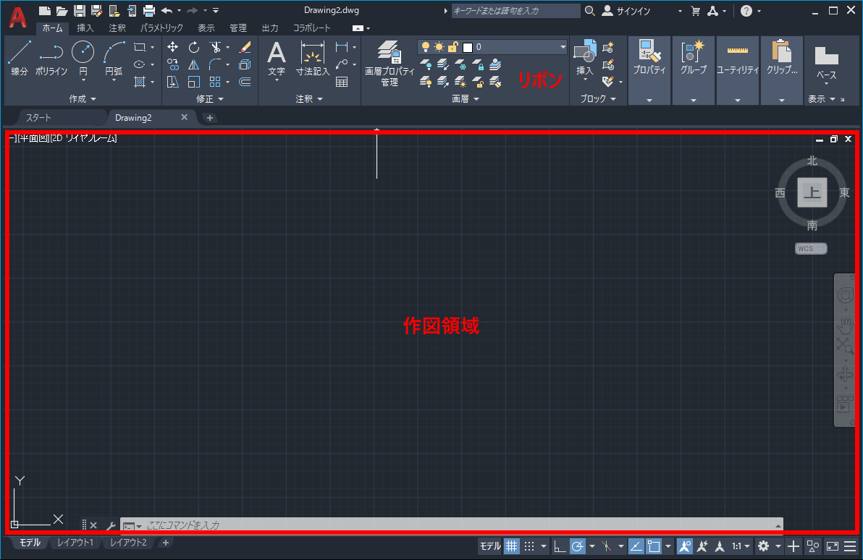Click the Open folder icon
Screen dimensions: 863x560
tap(62, 10)
